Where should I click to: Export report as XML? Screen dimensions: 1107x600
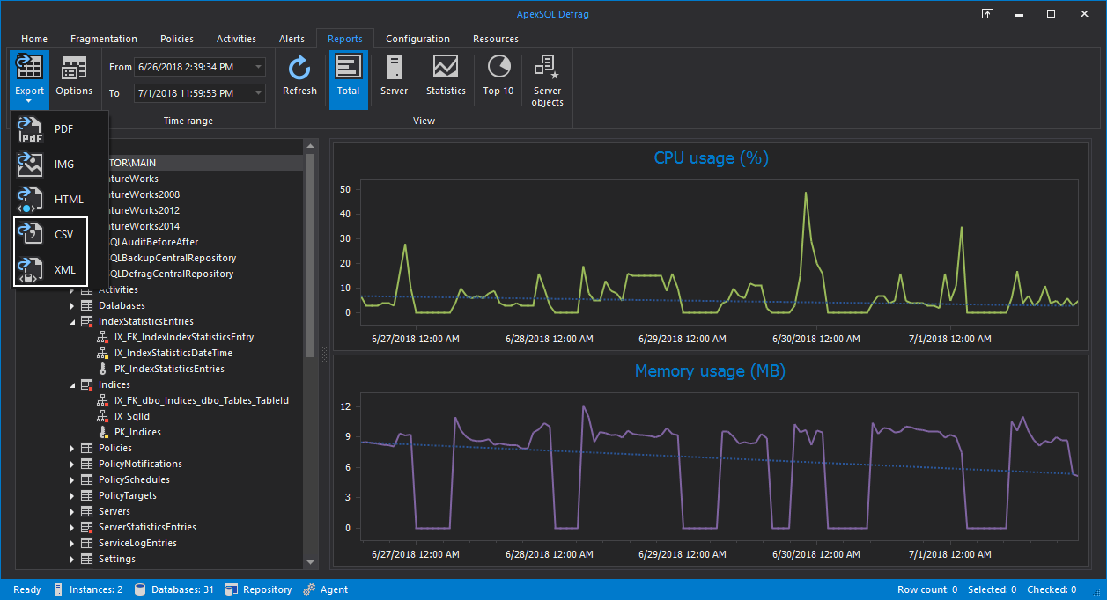pos(59,269)
